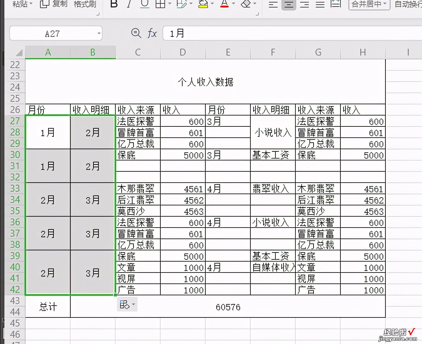Click the draw border pen icon
The image size is (422, 344).
181,4
